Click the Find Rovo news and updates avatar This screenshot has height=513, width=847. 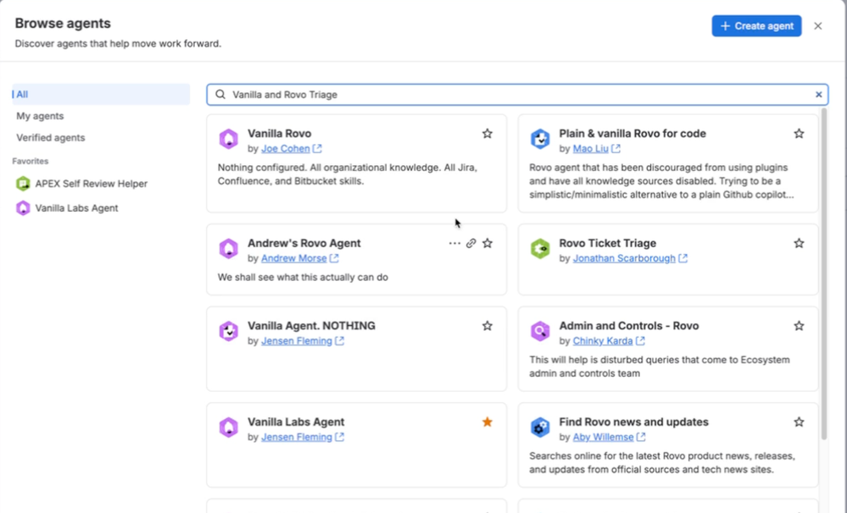(x=540, y=427)
